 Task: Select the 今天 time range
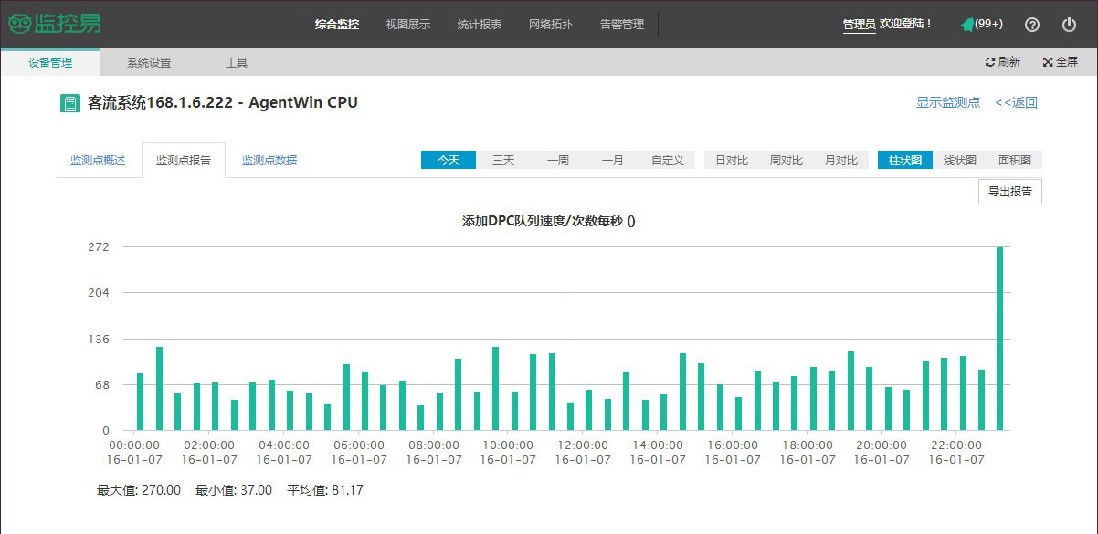(449, 160)
